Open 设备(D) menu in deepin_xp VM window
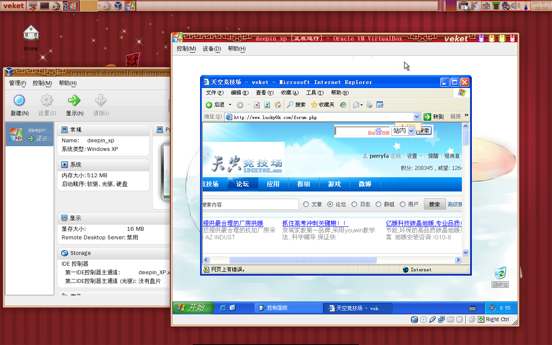This screenshot has width=552, height=345. (x=212, y=49)
